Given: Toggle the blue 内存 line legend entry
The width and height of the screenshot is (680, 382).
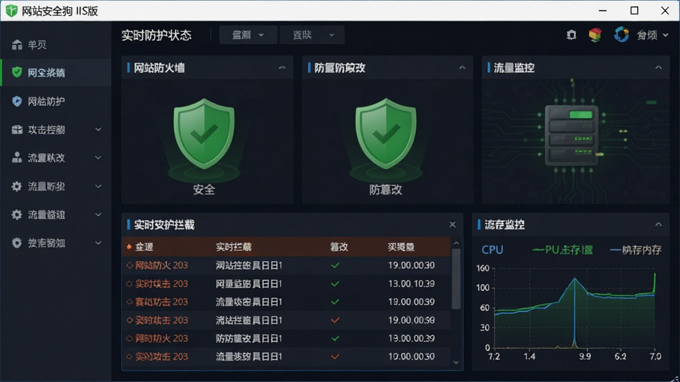Looking at the screenshot, I should (x=636, y=250).
